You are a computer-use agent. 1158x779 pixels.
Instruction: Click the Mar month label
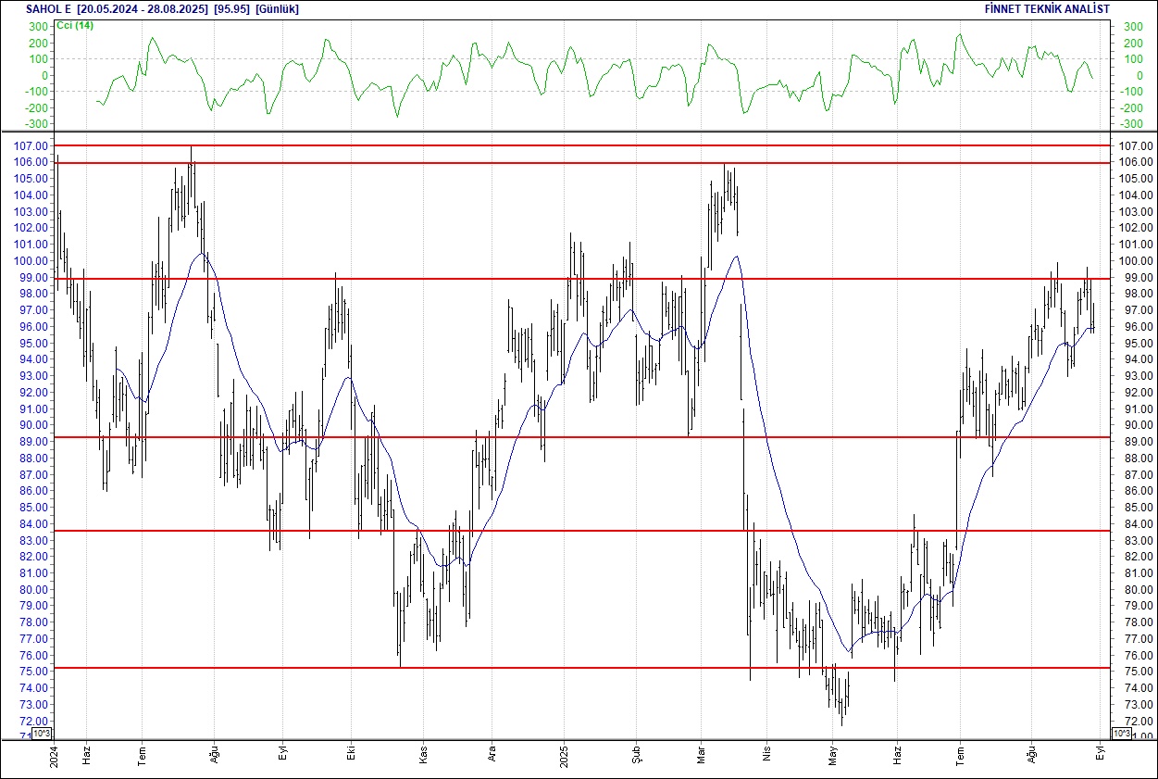coord(701,754)
